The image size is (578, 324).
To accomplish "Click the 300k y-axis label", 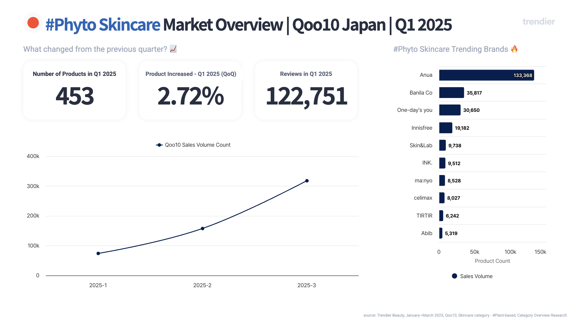I will tap(33, 186).
